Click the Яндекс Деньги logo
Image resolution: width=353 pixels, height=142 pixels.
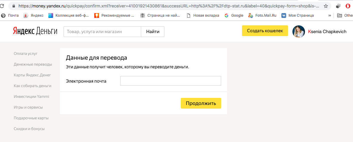(35, 31)
